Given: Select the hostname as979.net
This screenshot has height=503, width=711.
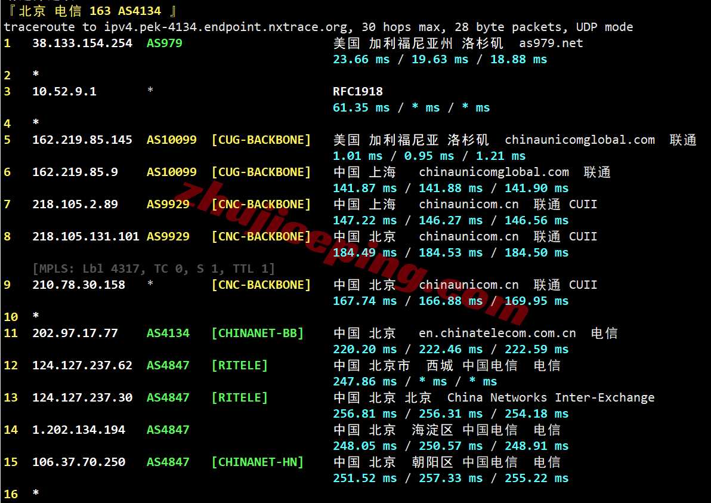Looking at the screenshot, I should (x=551, y=43).
